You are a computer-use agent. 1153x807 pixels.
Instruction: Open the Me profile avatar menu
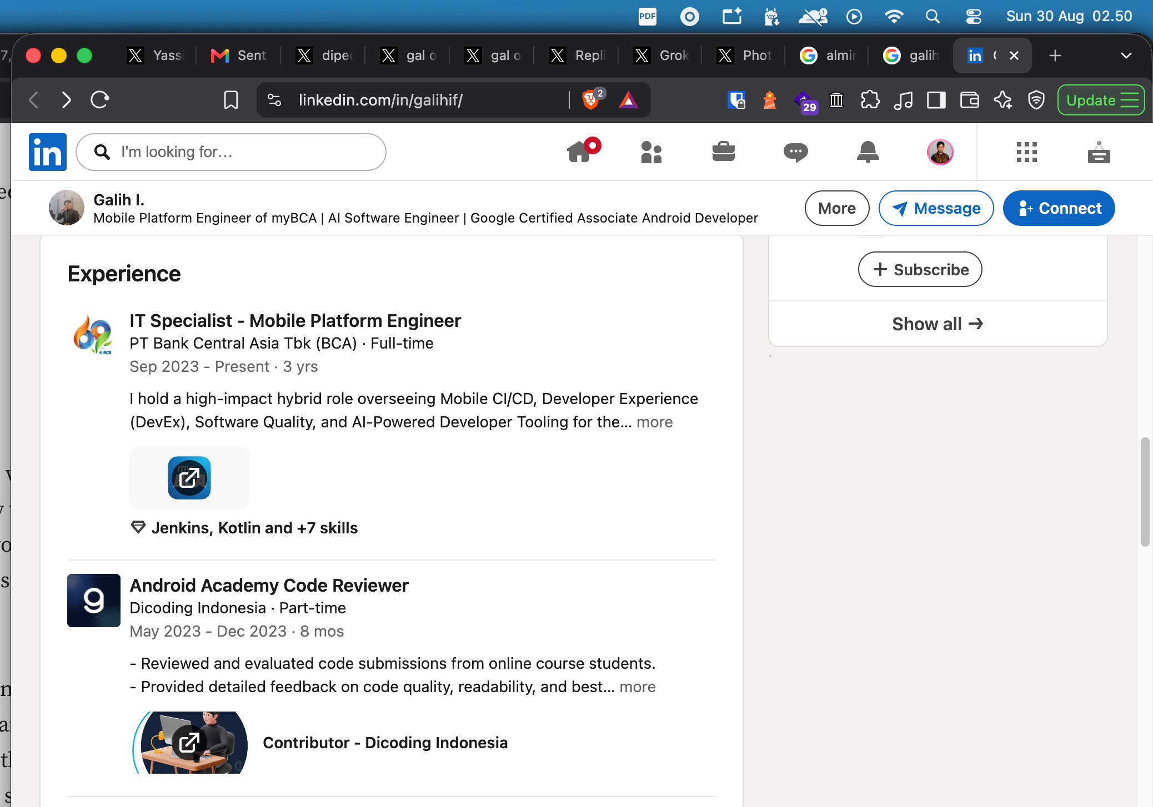click(940, 152)
